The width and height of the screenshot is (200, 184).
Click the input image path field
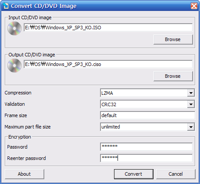108,28
